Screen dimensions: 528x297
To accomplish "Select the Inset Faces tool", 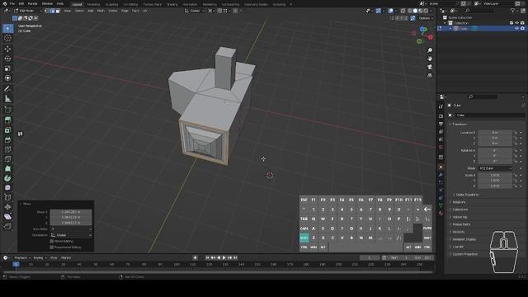I will click(x=7, y=130).
